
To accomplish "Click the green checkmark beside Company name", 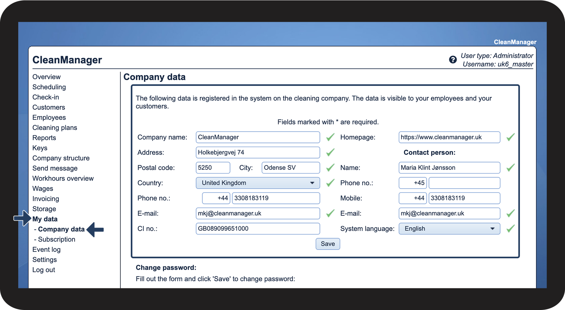I will click(330, 137).
